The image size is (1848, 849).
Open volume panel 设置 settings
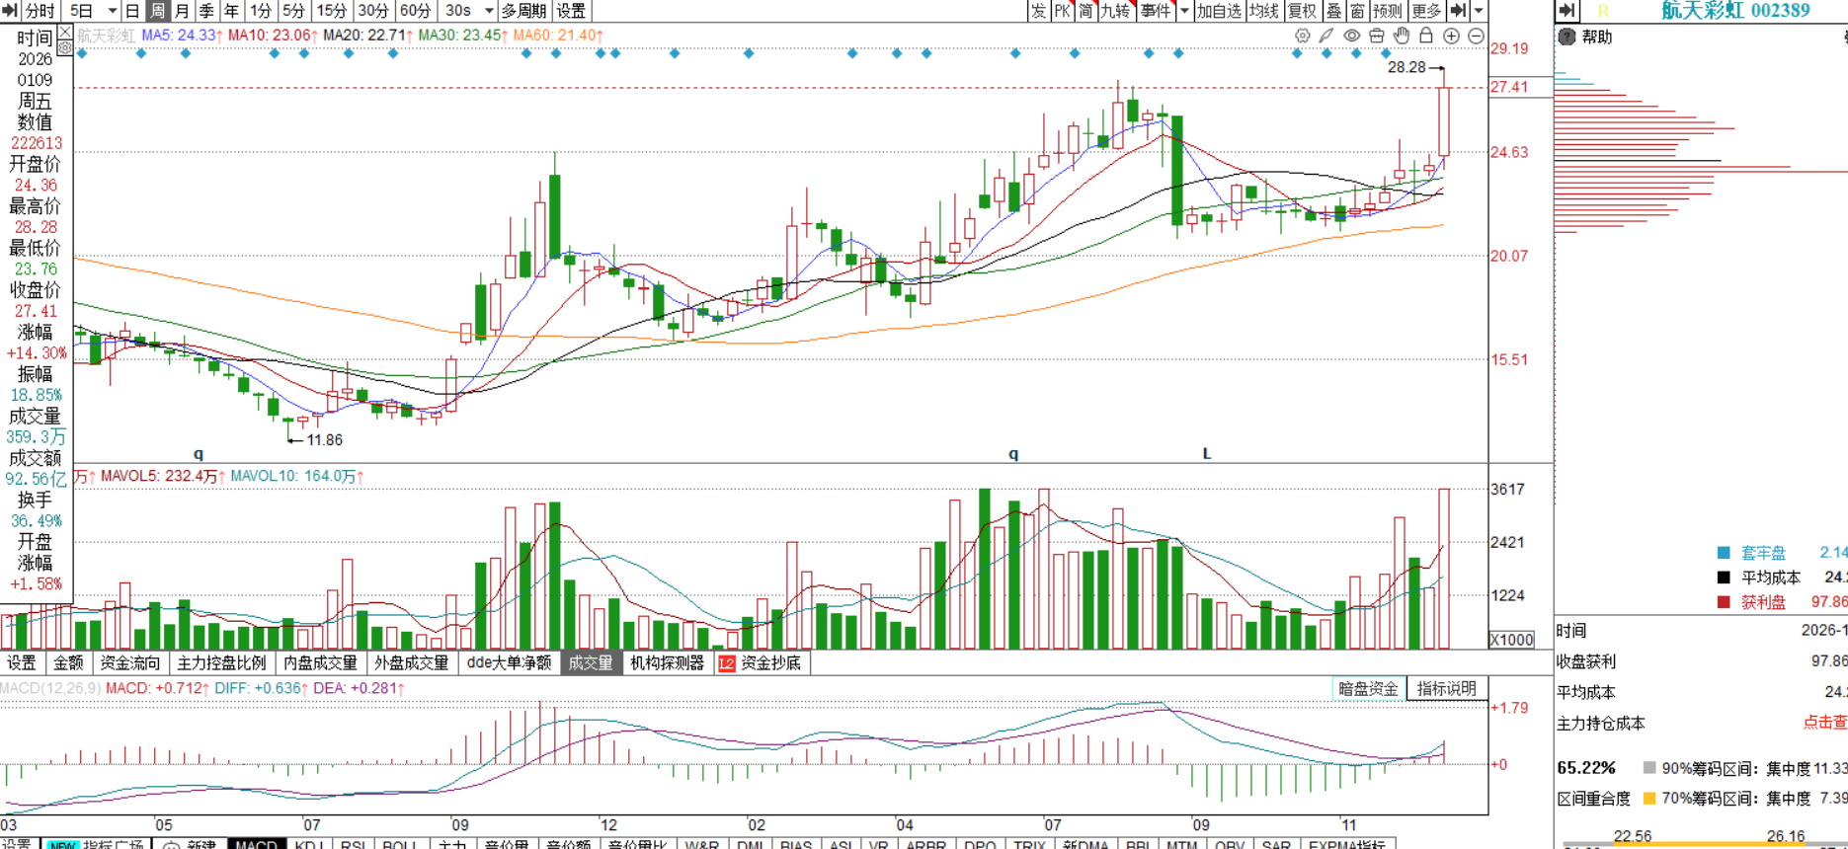coord(22,663)
